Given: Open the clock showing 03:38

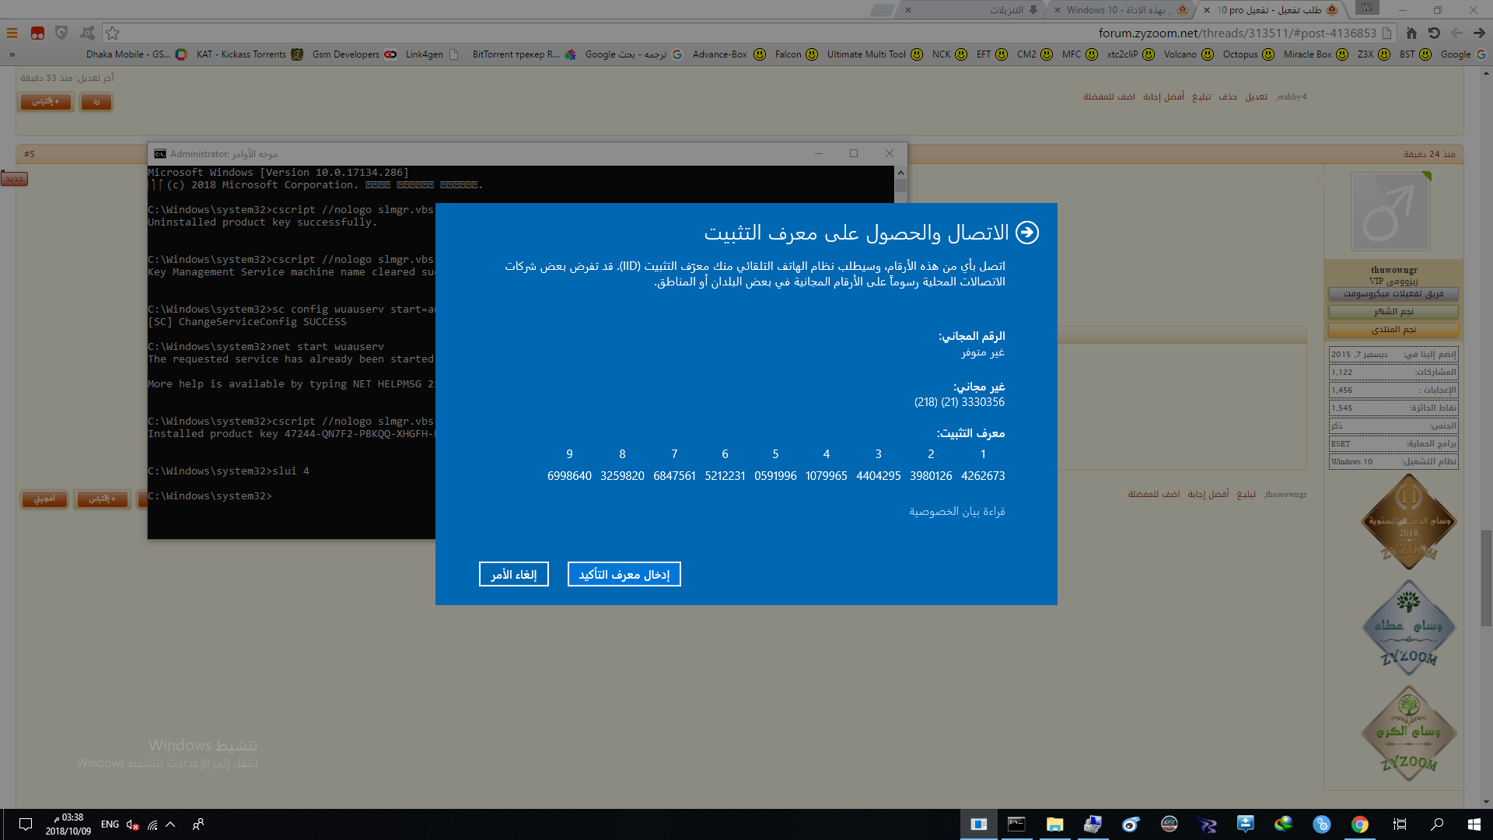Looking at the screenshot, I should pos(68,824).
